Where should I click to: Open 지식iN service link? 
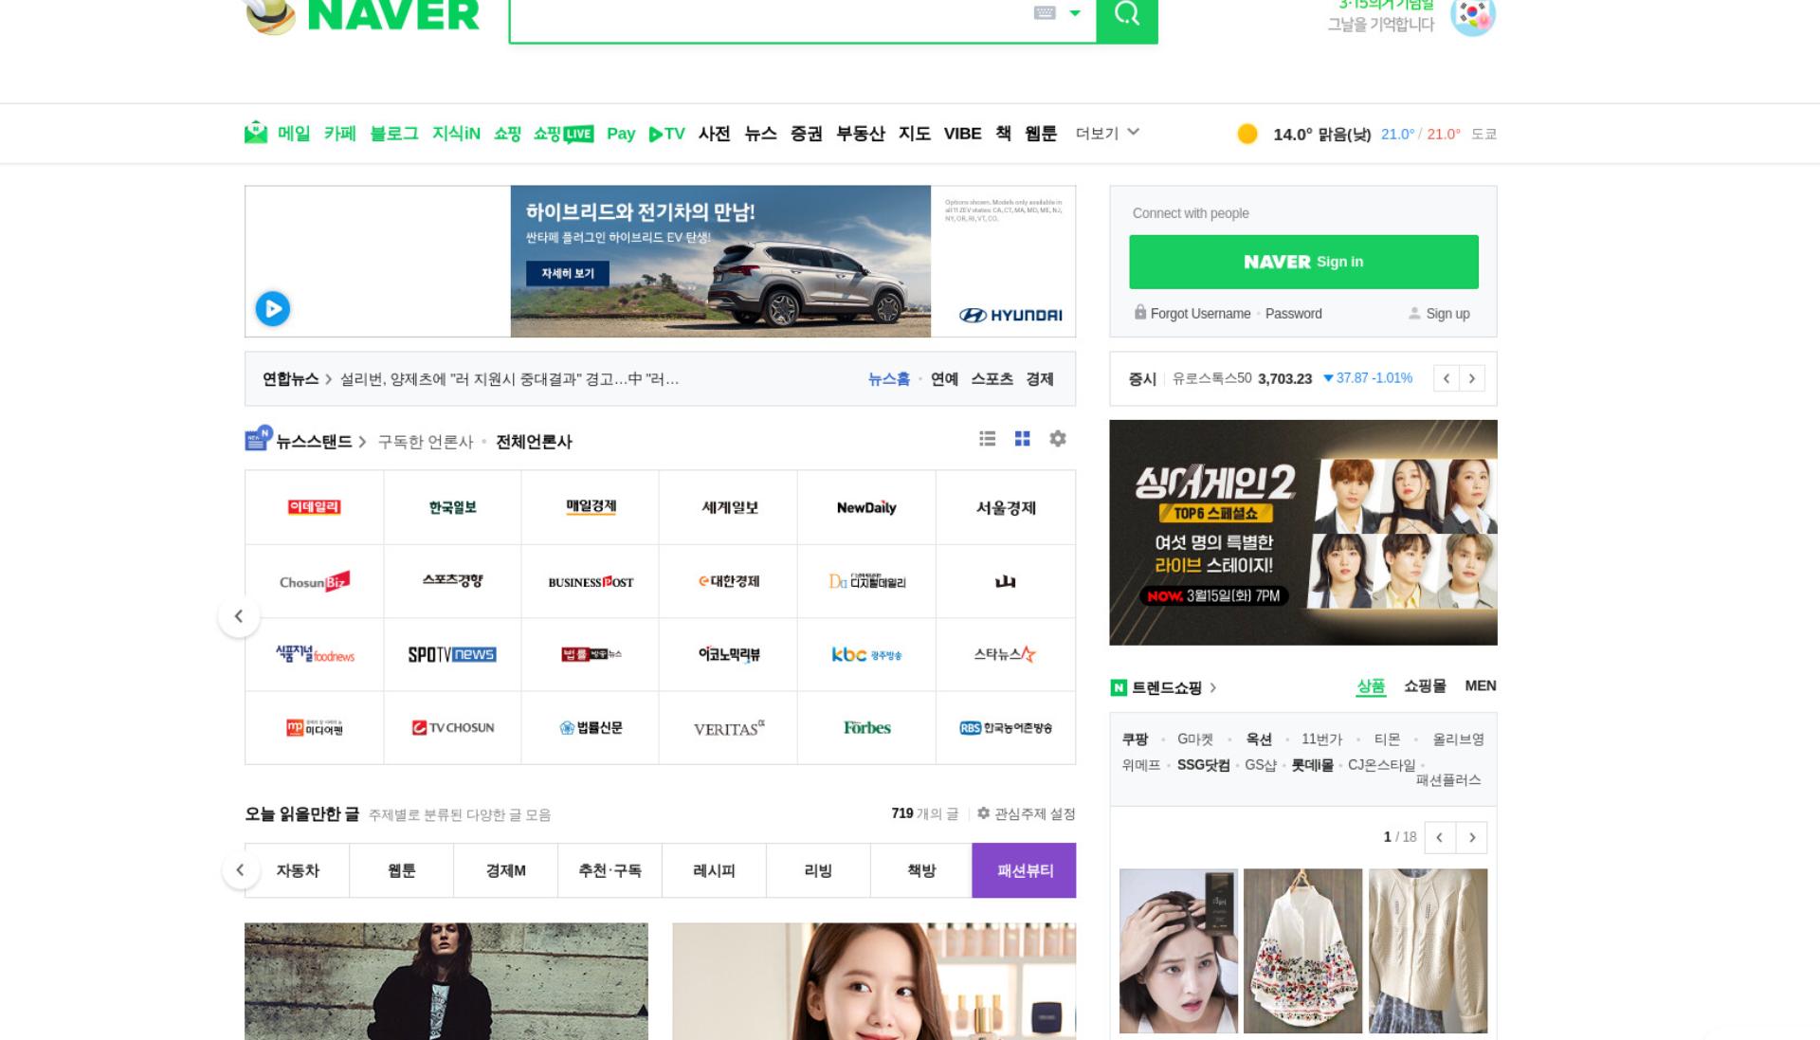tap(456, 134)
